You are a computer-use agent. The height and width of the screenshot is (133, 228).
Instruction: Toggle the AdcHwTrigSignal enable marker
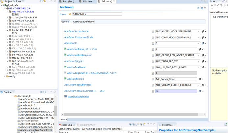(65, 67)
